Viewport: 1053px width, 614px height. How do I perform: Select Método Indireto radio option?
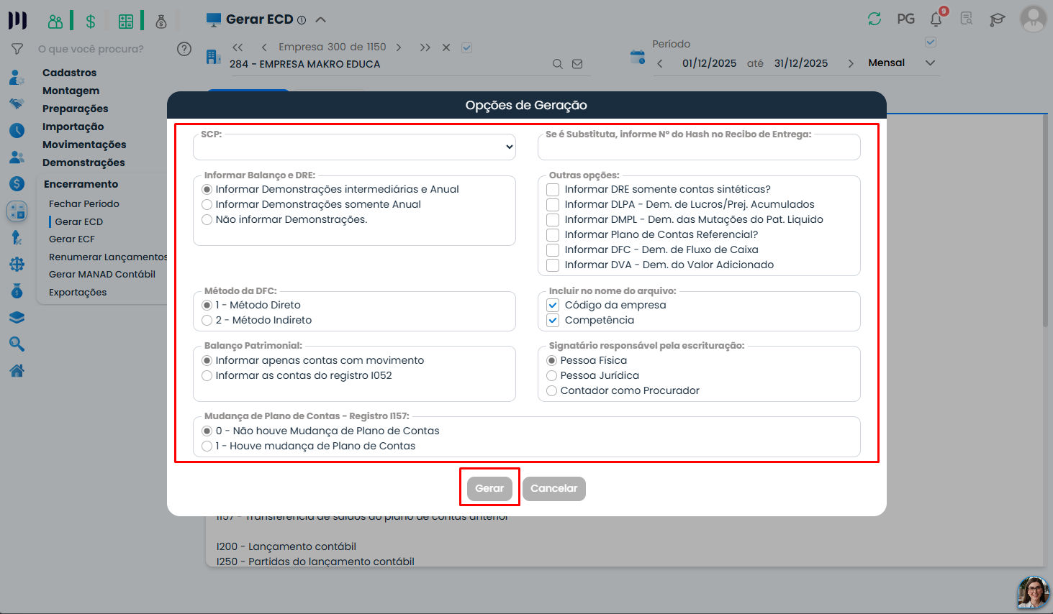207,321
